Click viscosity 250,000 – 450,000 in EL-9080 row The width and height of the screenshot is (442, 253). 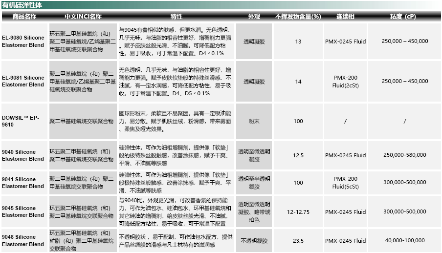[x=405, y=41]
